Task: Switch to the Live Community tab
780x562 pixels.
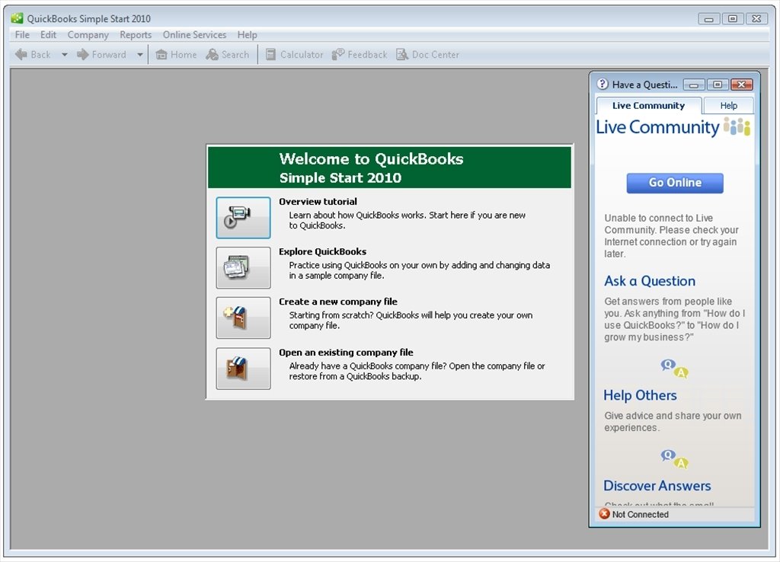Action: (649, 105)
